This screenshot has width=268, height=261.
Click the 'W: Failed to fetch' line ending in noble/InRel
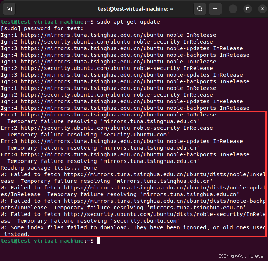point(133,174)
